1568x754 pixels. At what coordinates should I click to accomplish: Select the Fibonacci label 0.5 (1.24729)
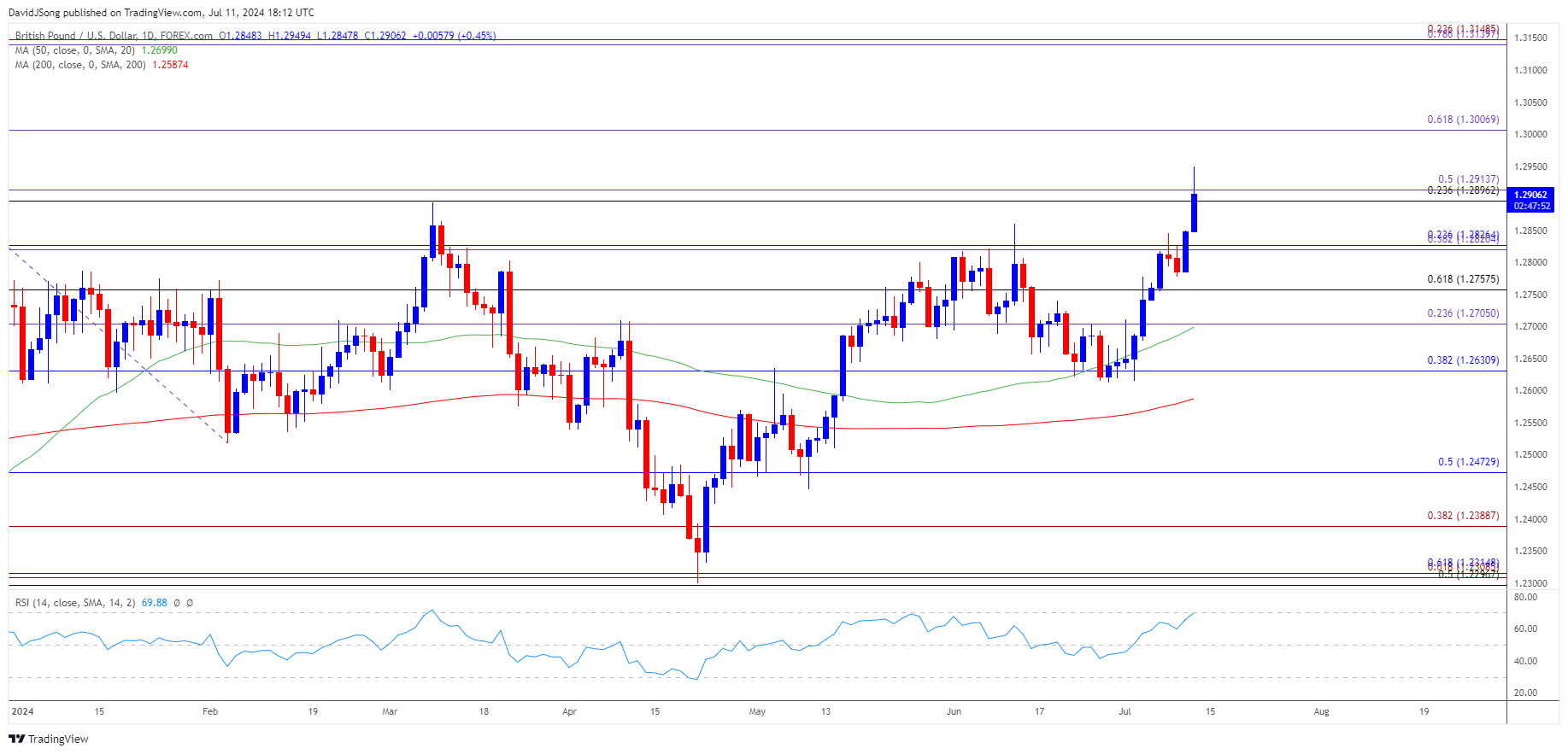coord(1468,462)
